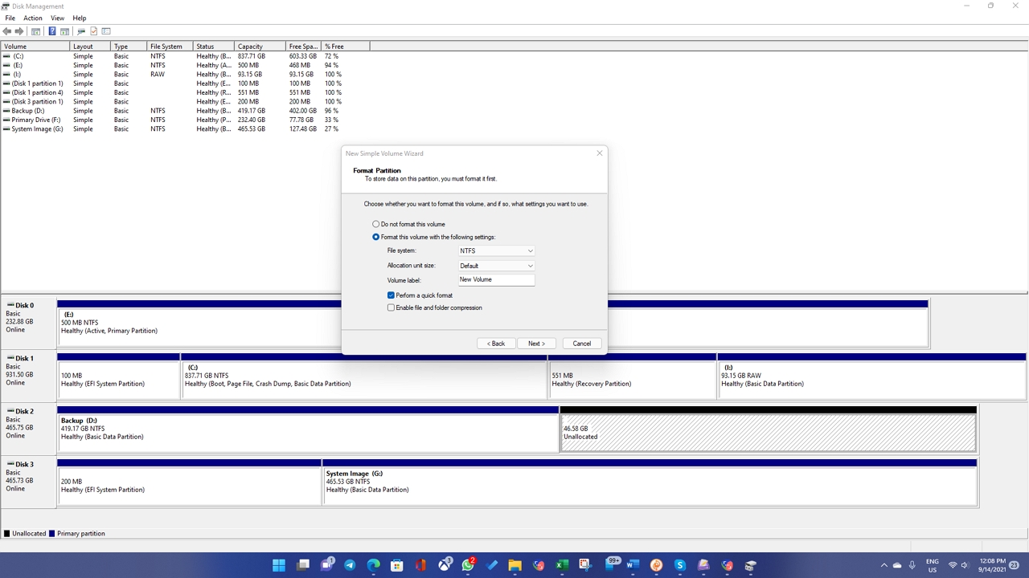The width and height of the screenshot is (1029, 578).
Task: Toggle the Show/Hide Console Tree icon
Action: point(35,31)
